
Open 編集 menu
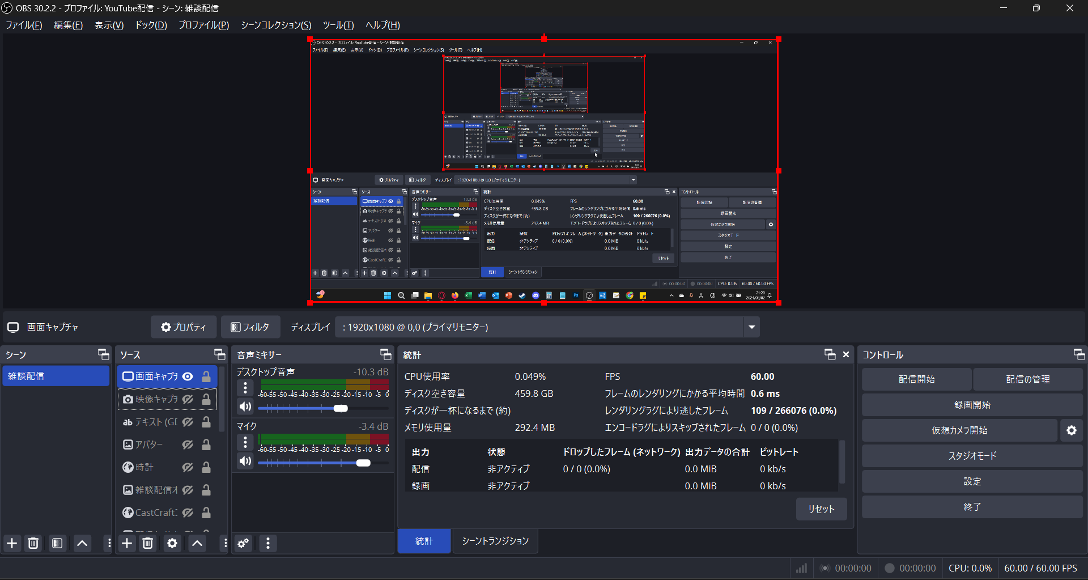coord(68,25)
